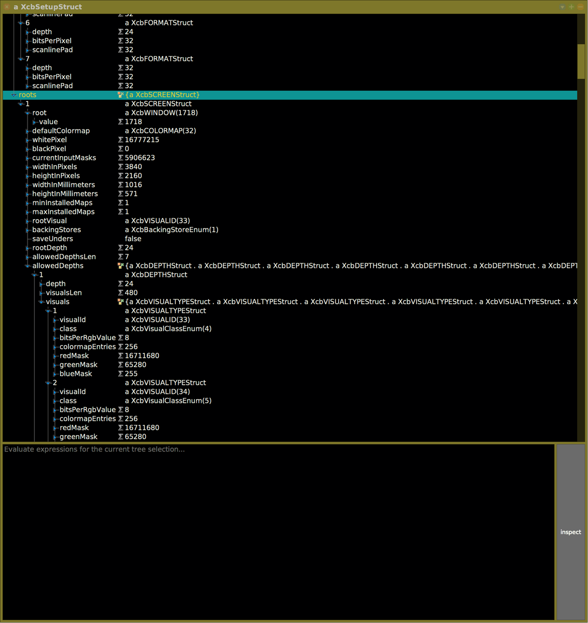Click the vertical scrollbar thumb of the tree
Image resolution: width=588 pixels, height=623 pixels.
(581, 61)
